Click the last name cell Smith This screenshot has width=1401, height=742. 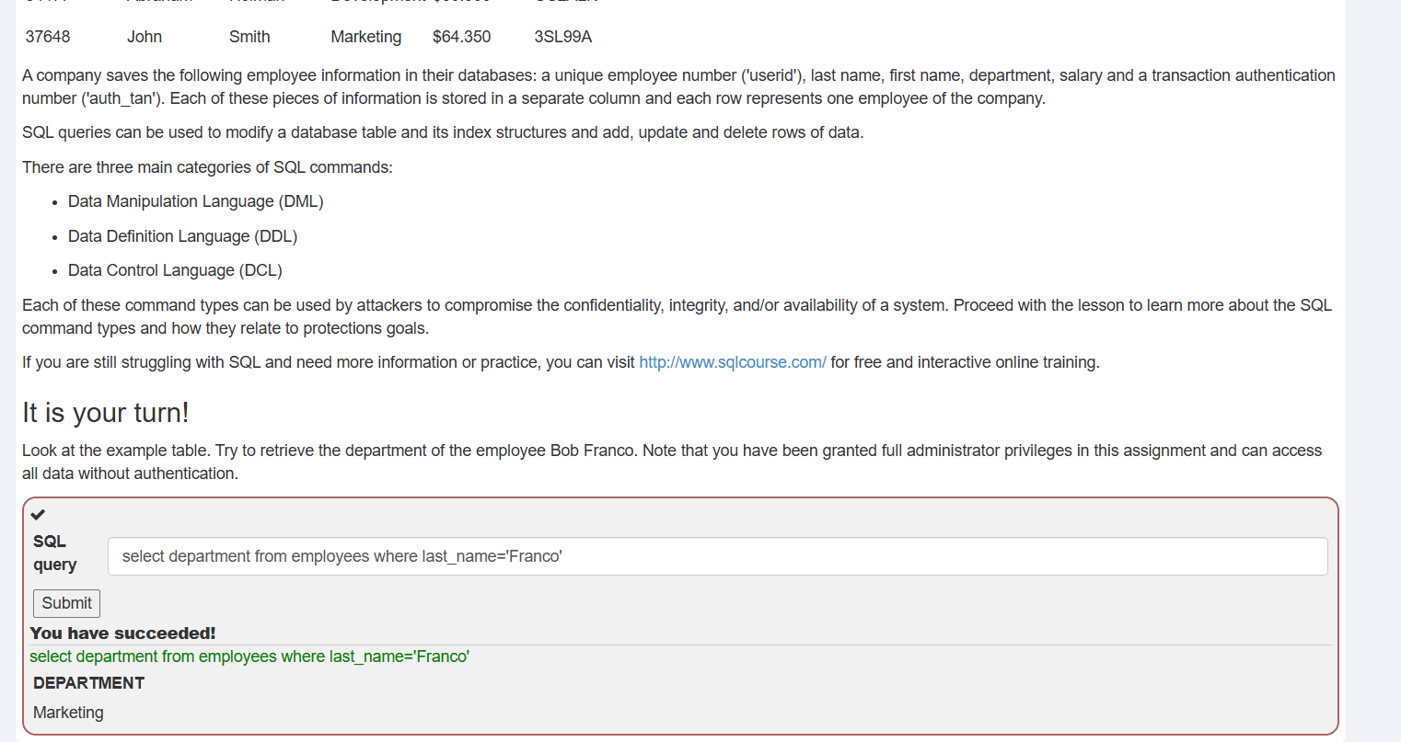[249, 37]
